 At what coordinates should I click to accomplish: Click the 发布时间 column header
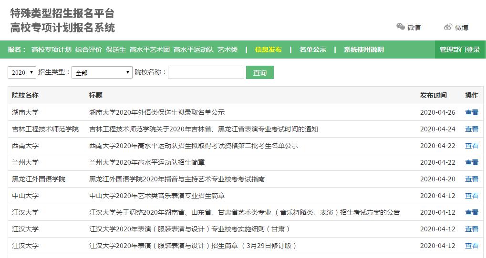pos(434,95)
